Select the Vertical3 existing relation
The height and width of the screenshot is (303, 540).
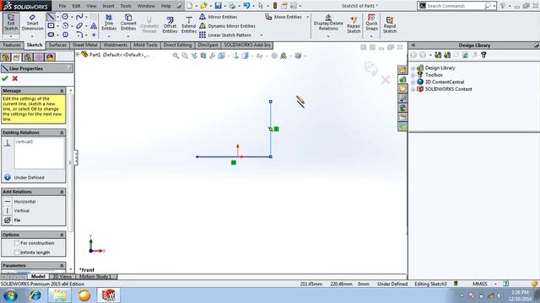tap(24, 141)
